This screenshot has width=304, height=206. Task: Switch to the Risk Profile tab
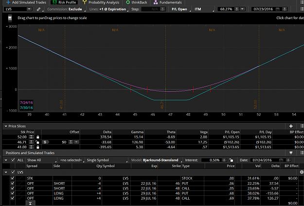coord(65,2)
